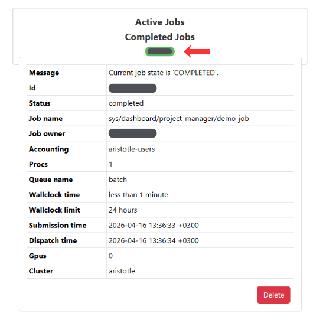Click the Cluster row label
This screenshot has height=323, width=313.
coord(41,271)
